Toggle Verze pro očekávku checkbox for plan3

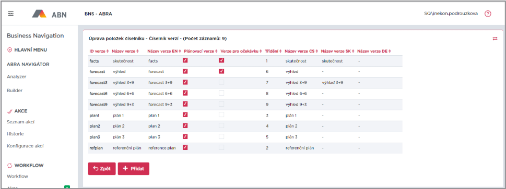(221, 136)
